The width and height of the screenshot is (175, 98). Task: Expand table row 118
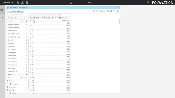(x=30, y=88)
